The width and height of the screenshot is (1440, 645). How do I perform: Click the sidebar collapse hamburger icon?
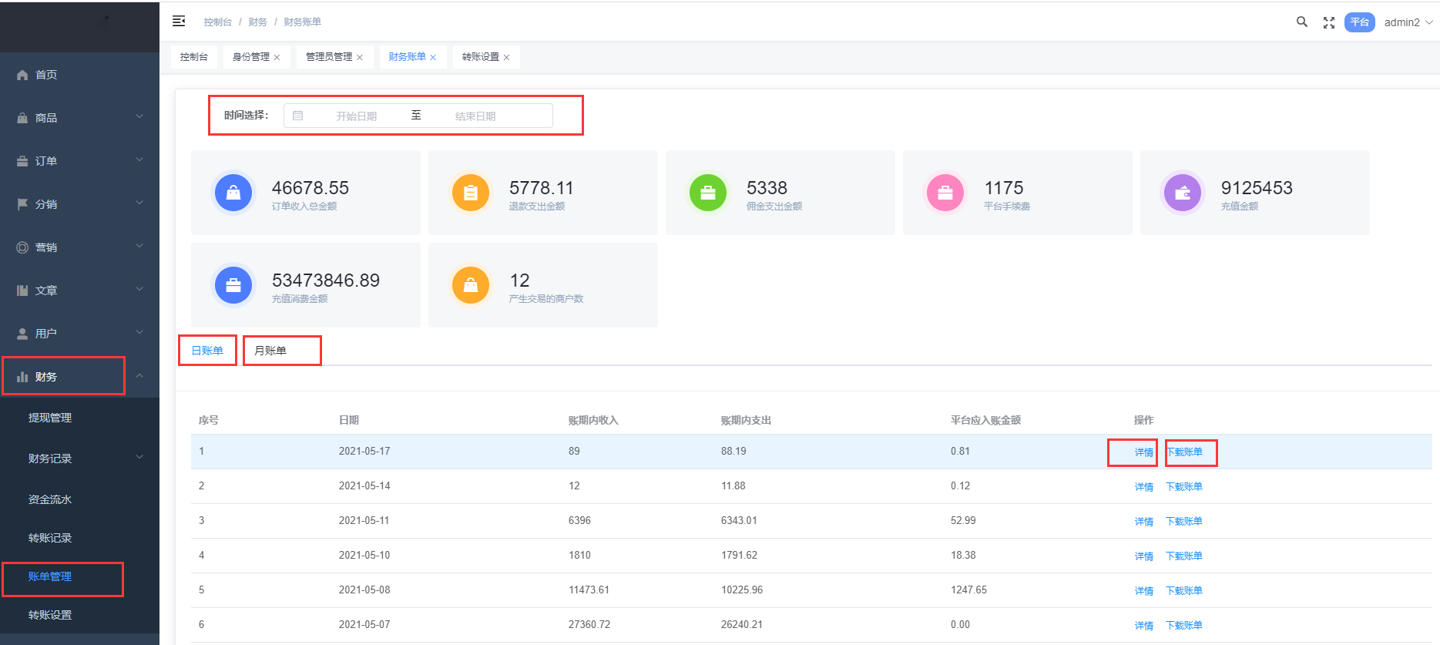179,22
